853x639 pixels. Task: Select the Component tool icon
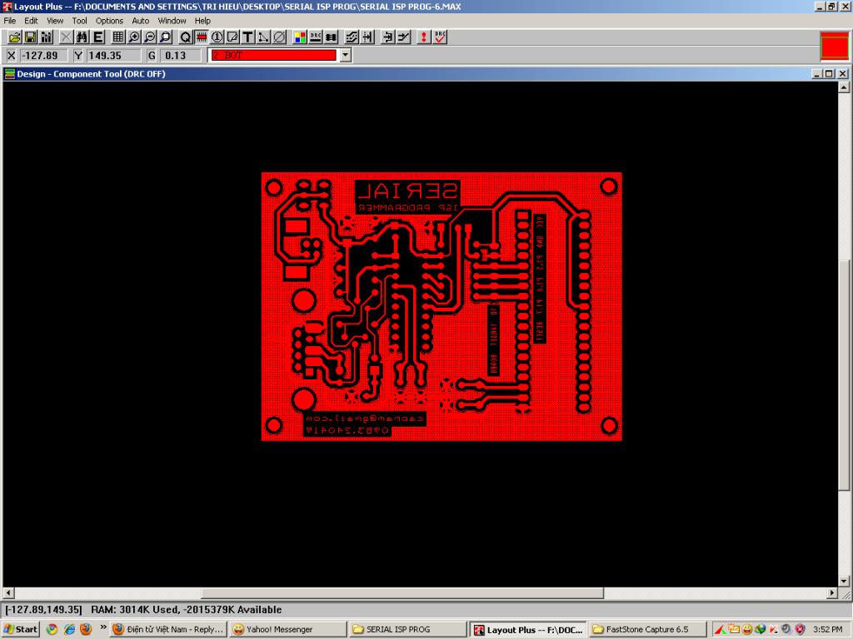(x=202, y=37)
